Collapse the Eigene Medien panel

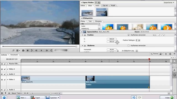click(81, 2)
